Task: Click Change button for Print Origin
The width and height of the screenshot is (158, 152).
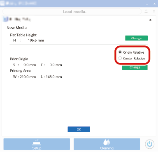Action: point(135,67)
